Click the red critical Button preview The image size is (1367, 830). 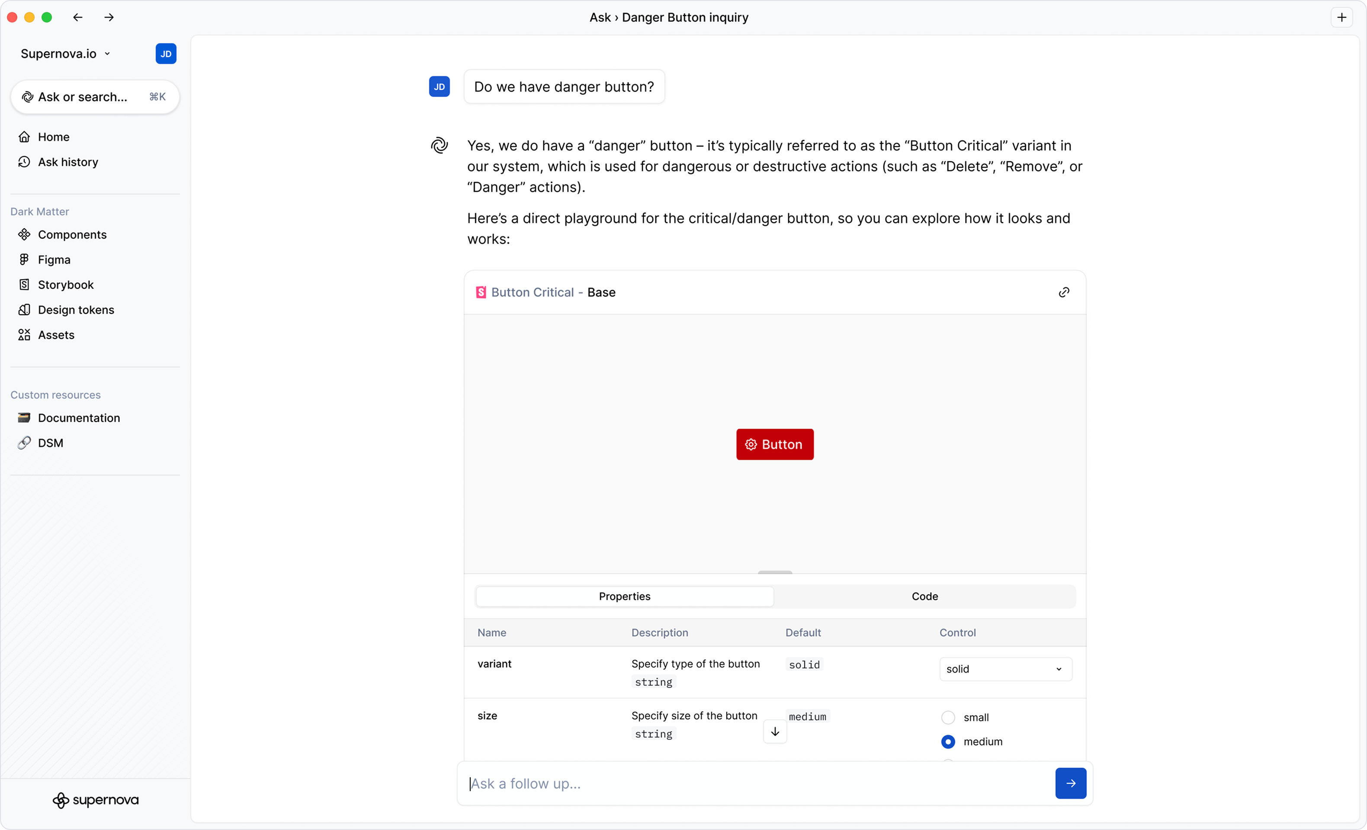[x=774, y=444]
